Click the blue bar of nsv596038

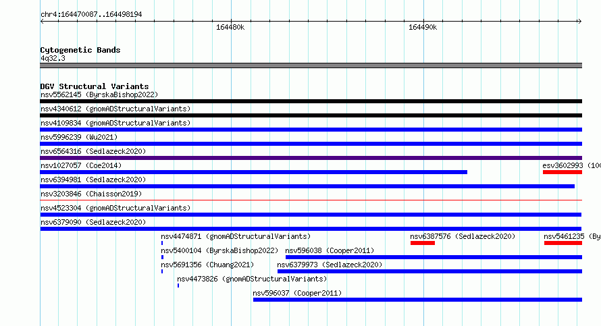[x=434, y=257]
